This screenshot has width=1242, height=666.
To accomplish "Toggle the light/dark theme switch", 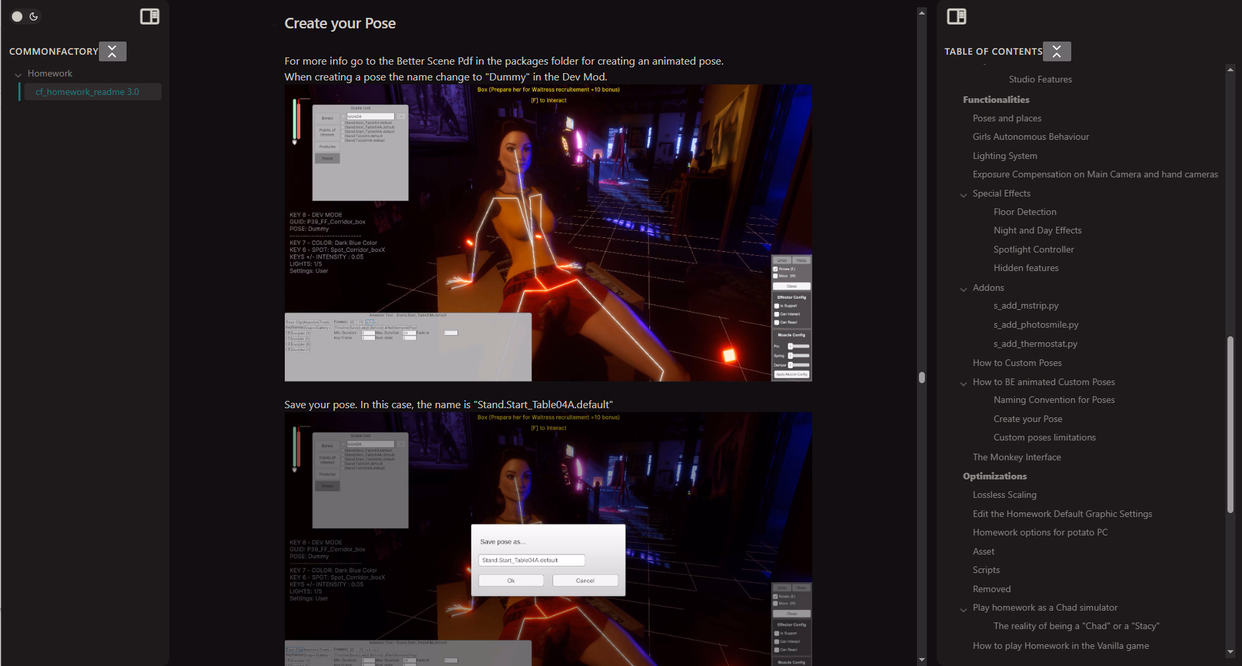I will point(26,16).
